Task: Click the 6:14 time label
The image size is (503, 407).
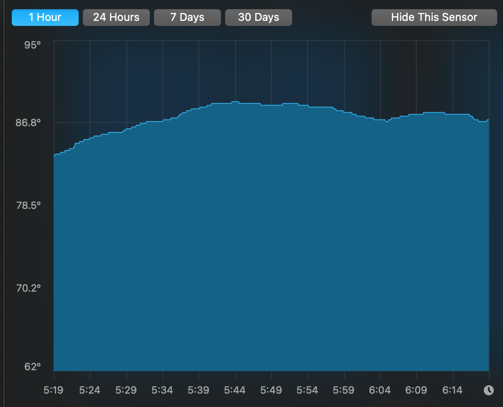Action: [452, 390]
